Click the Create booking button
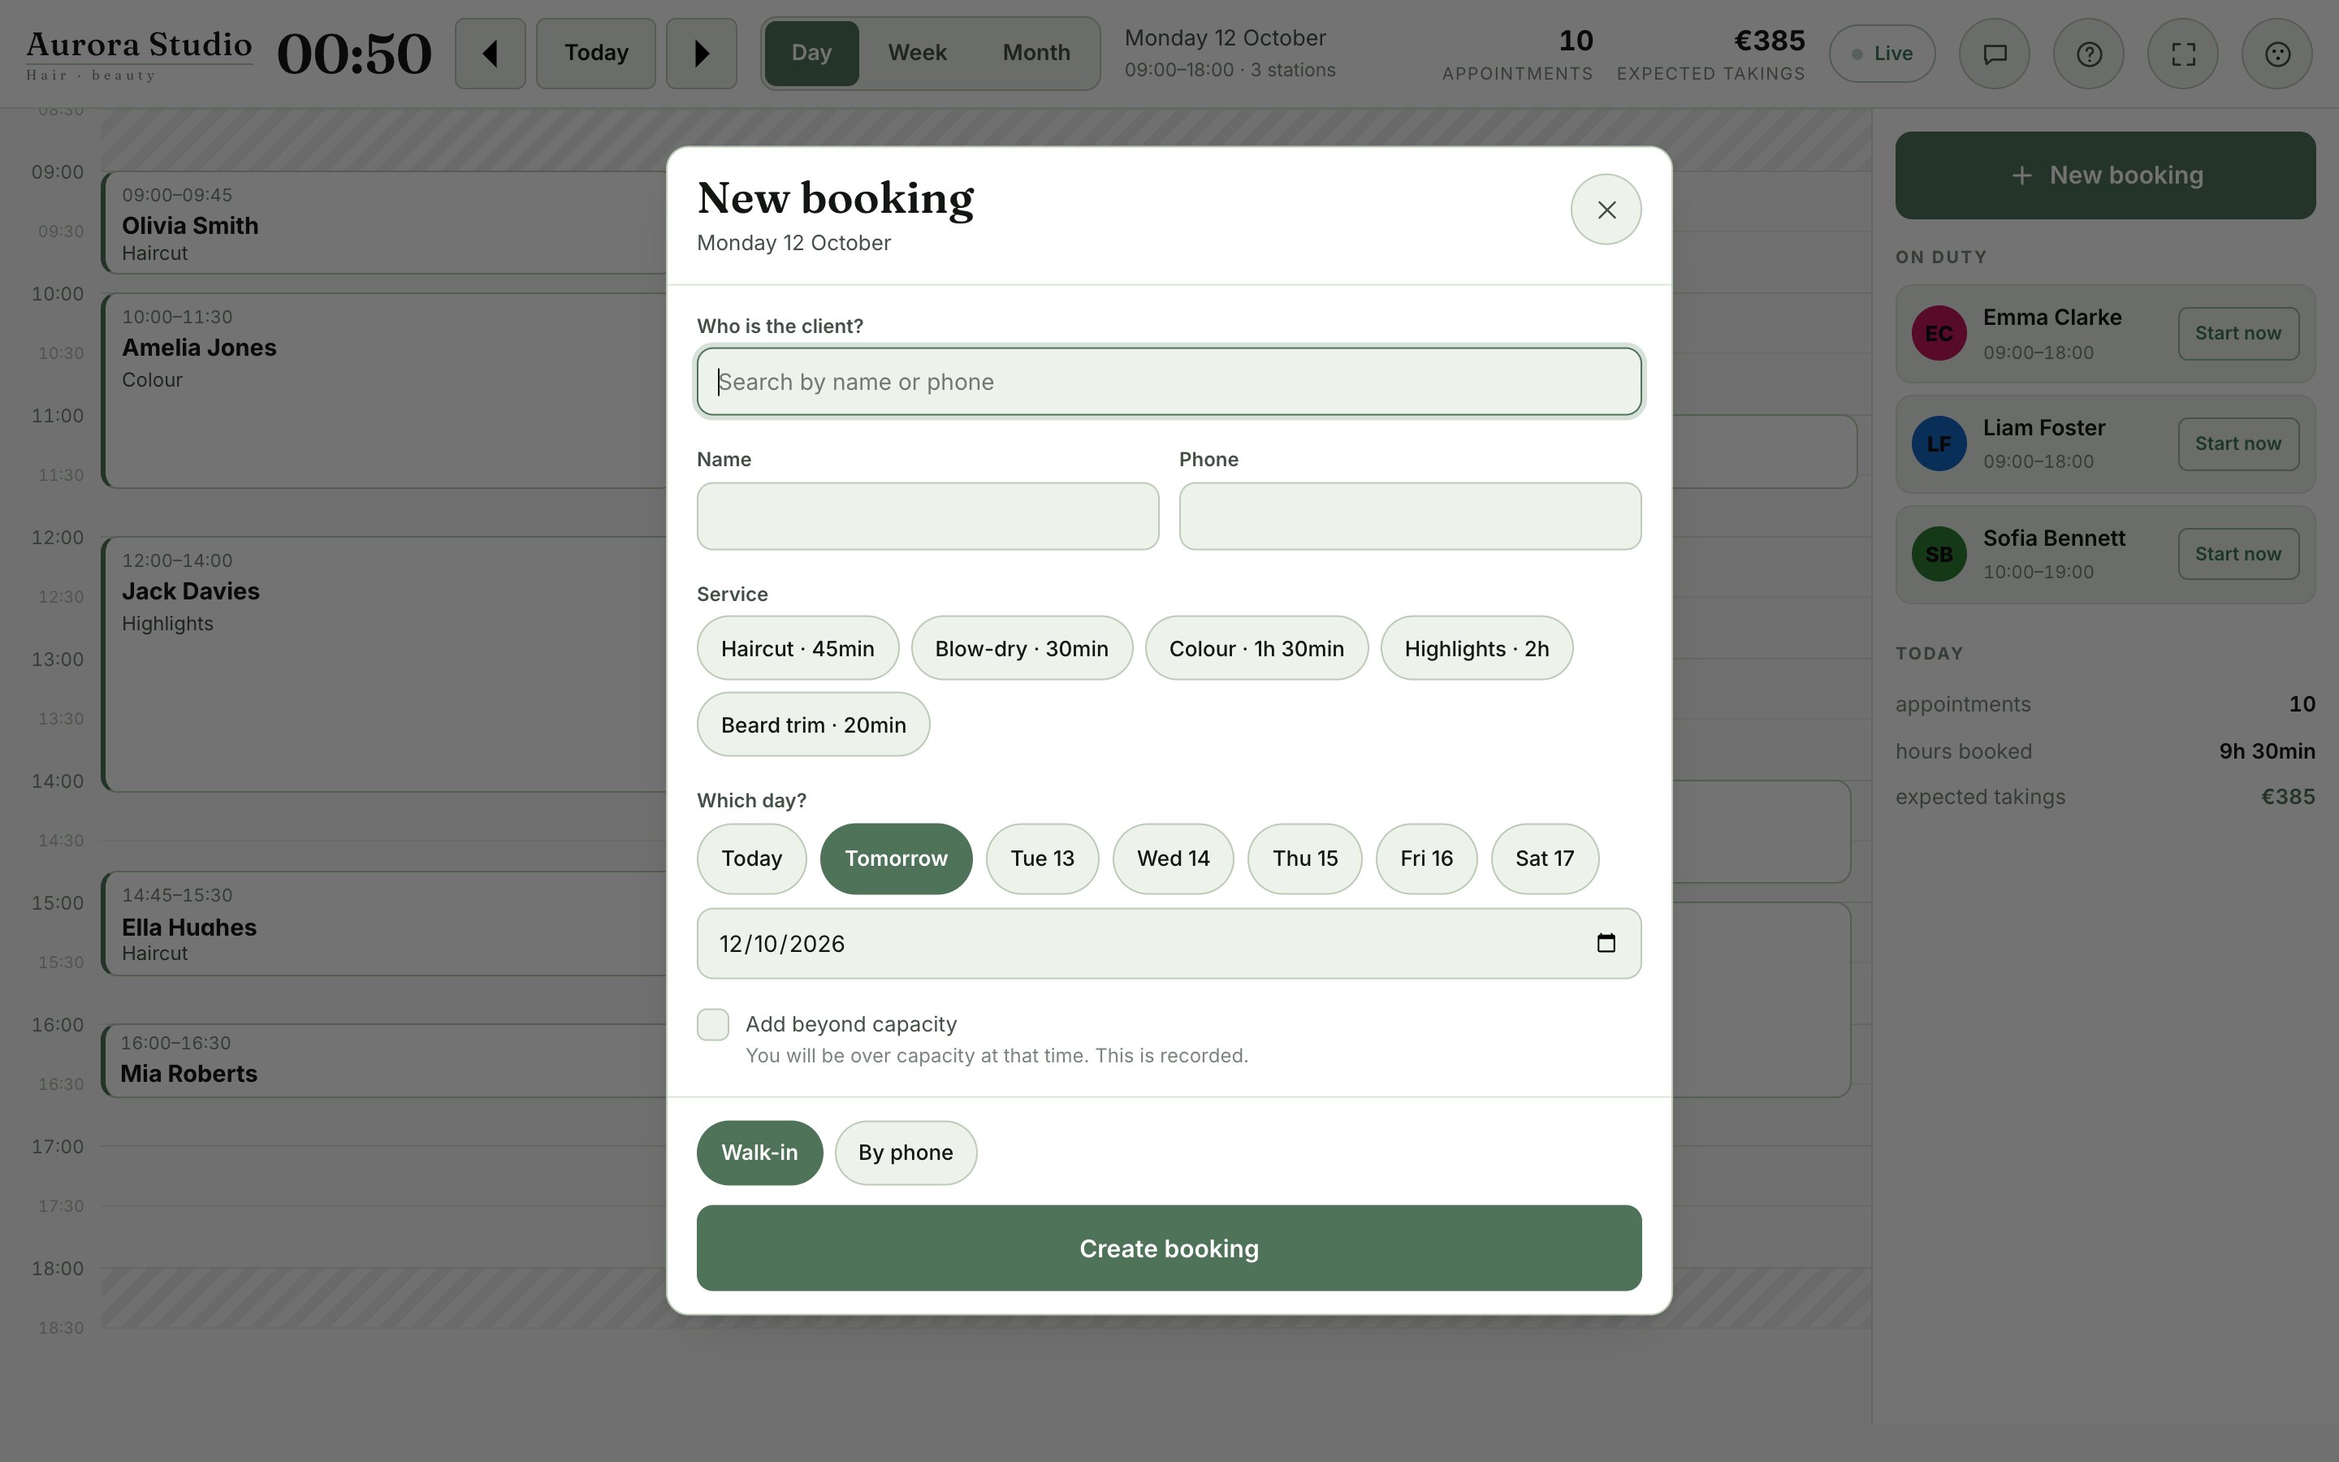Screen dimensions: 2339x1462 click(x=1169, y=1248)
